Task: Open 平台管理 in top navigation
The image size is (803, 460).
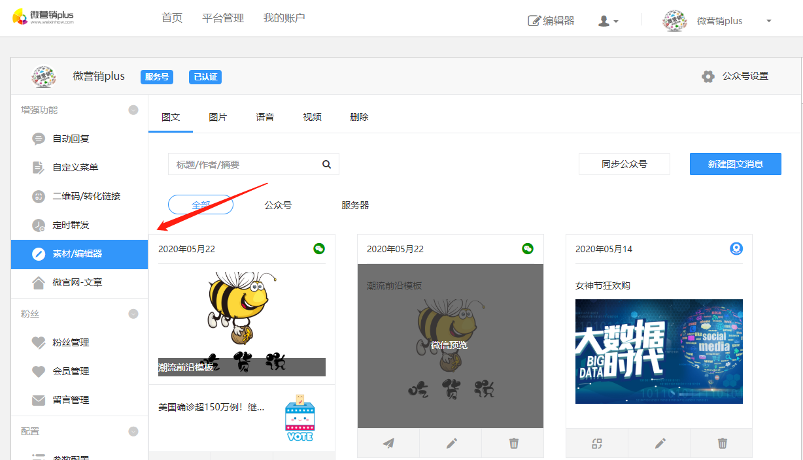Action: pyautogui.click(x=223, y=18)
